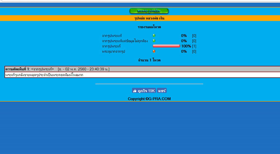Select the พระดูยากจากรูป vote option label
Screen dimensions: 280x154
coord(114,52)
